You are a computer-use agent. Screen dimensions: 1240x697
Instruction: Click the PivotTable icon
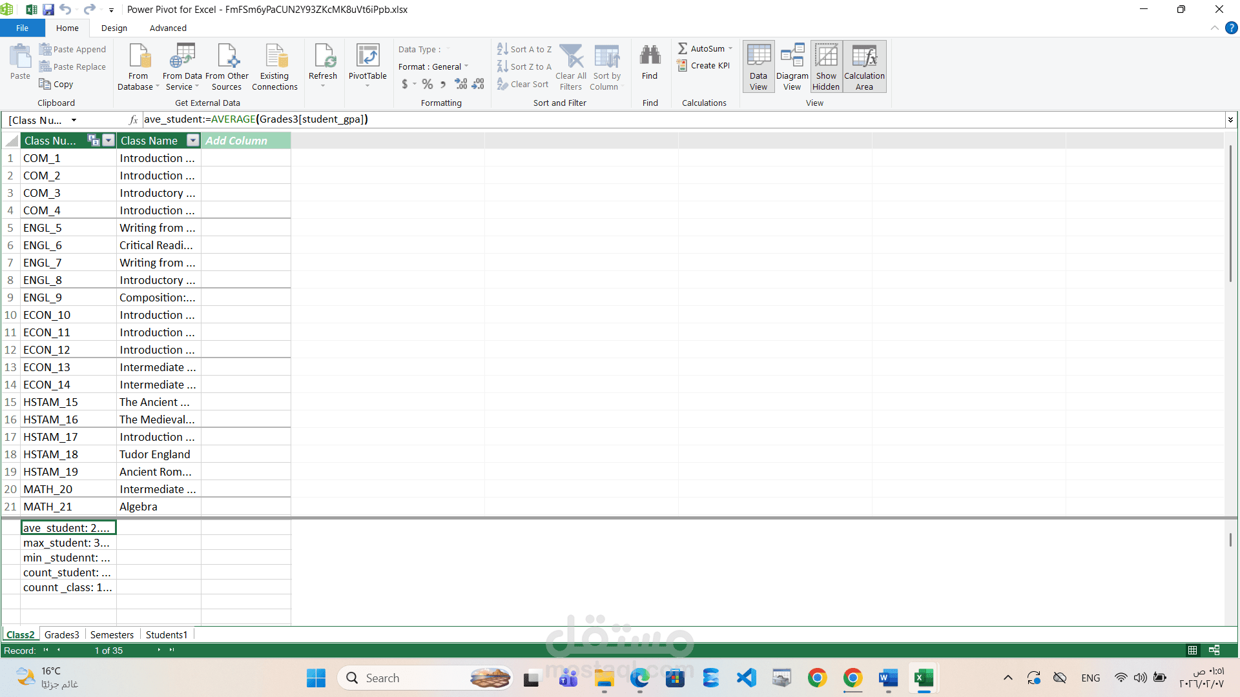pyautogui.click(x=367, y=56)
